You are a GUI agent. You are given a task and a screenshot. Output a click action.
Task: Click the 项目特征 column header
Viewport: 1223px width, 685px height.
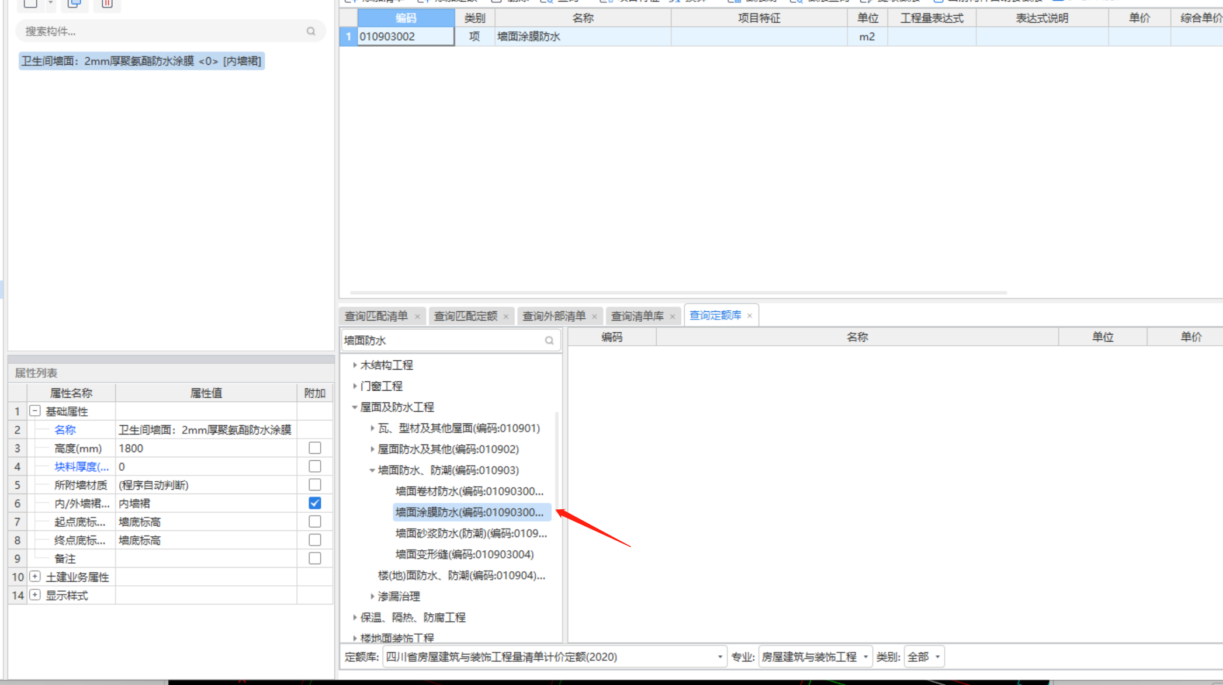759,18
